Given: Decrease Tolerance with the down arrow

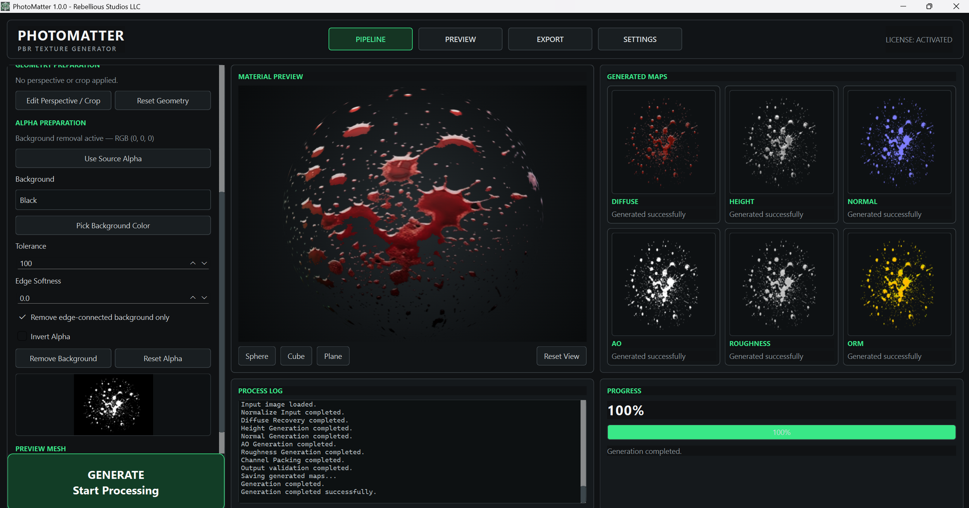Looking at the screenshot, I should tap(204, 263).
